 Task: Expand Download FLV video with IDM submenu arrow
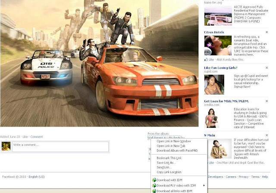click(x=204, y=185)
